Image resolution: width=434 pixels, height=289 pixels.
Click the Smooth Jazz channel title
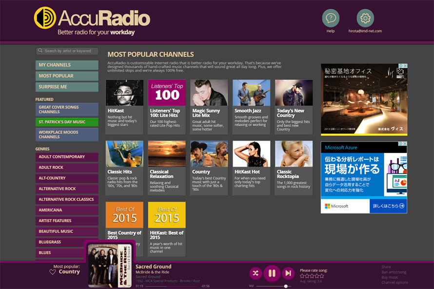[248, 111]
